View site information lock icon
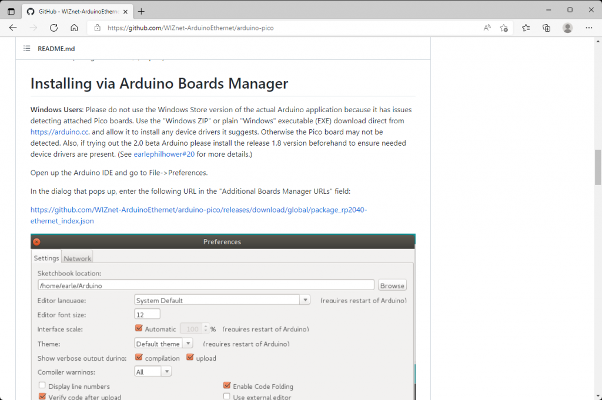 [x=98, y=28]
